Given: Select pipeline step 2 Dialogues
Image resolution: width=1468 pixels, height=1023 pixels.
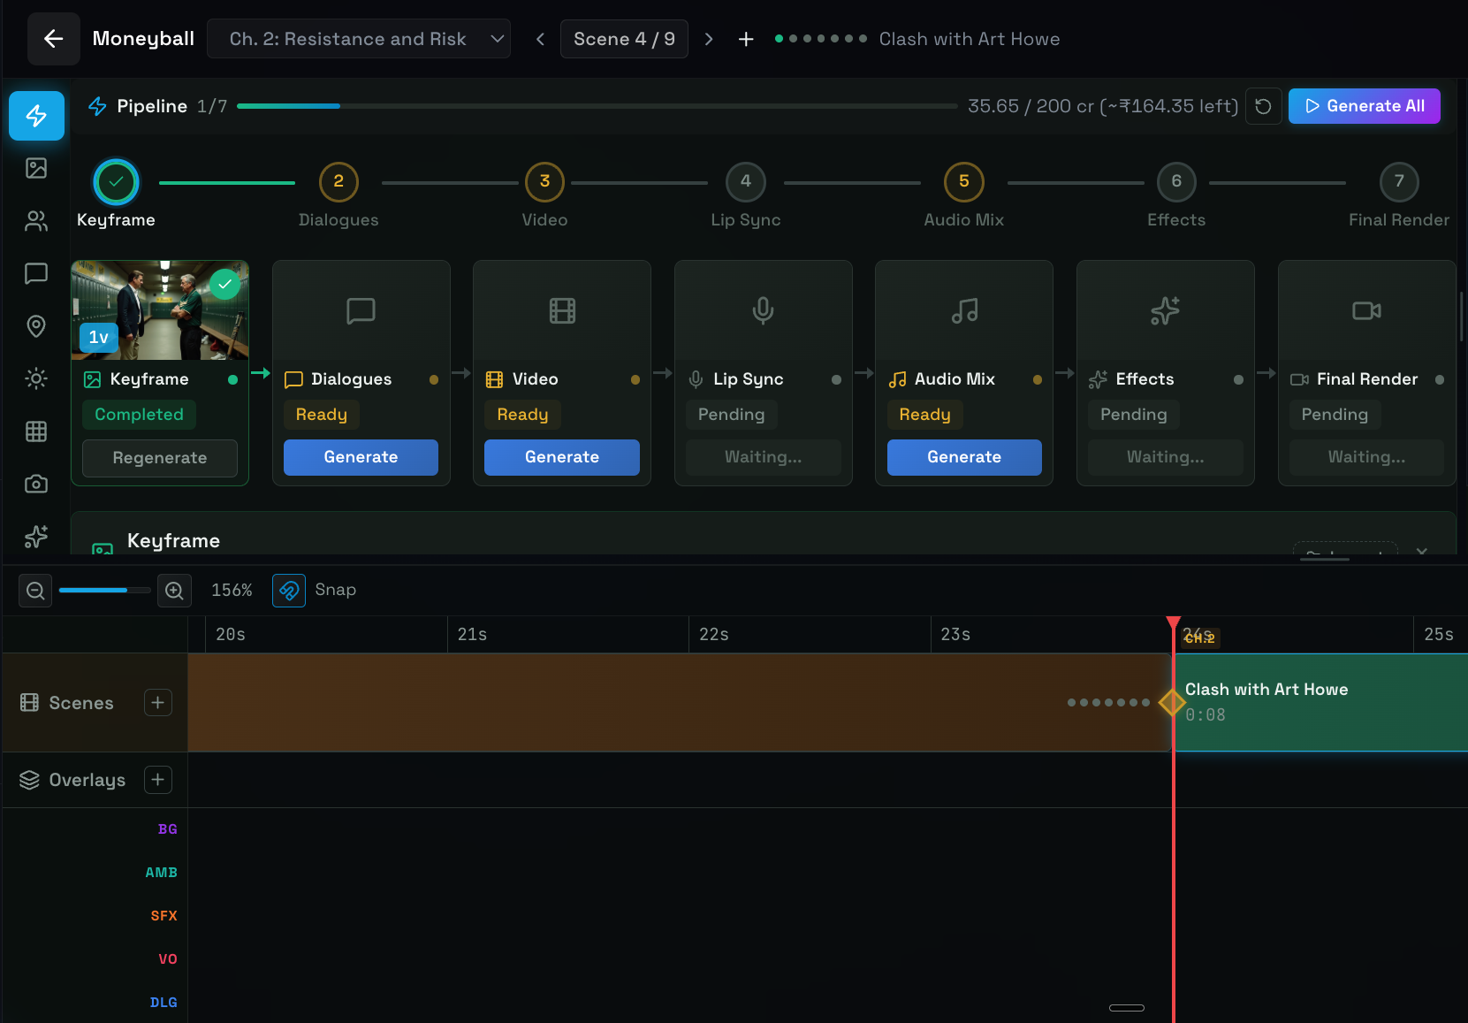Looking at the screenshot, I should click(x=338, y=182).
